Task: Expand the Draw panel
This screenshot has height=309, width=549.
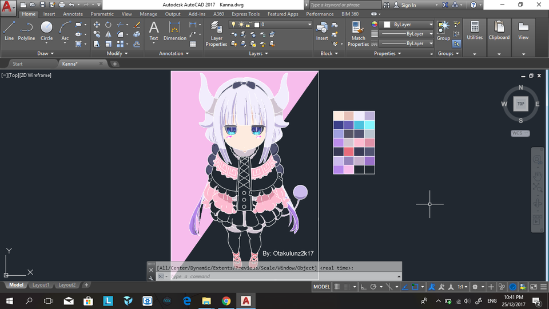Action: click(x=46, y=53)
